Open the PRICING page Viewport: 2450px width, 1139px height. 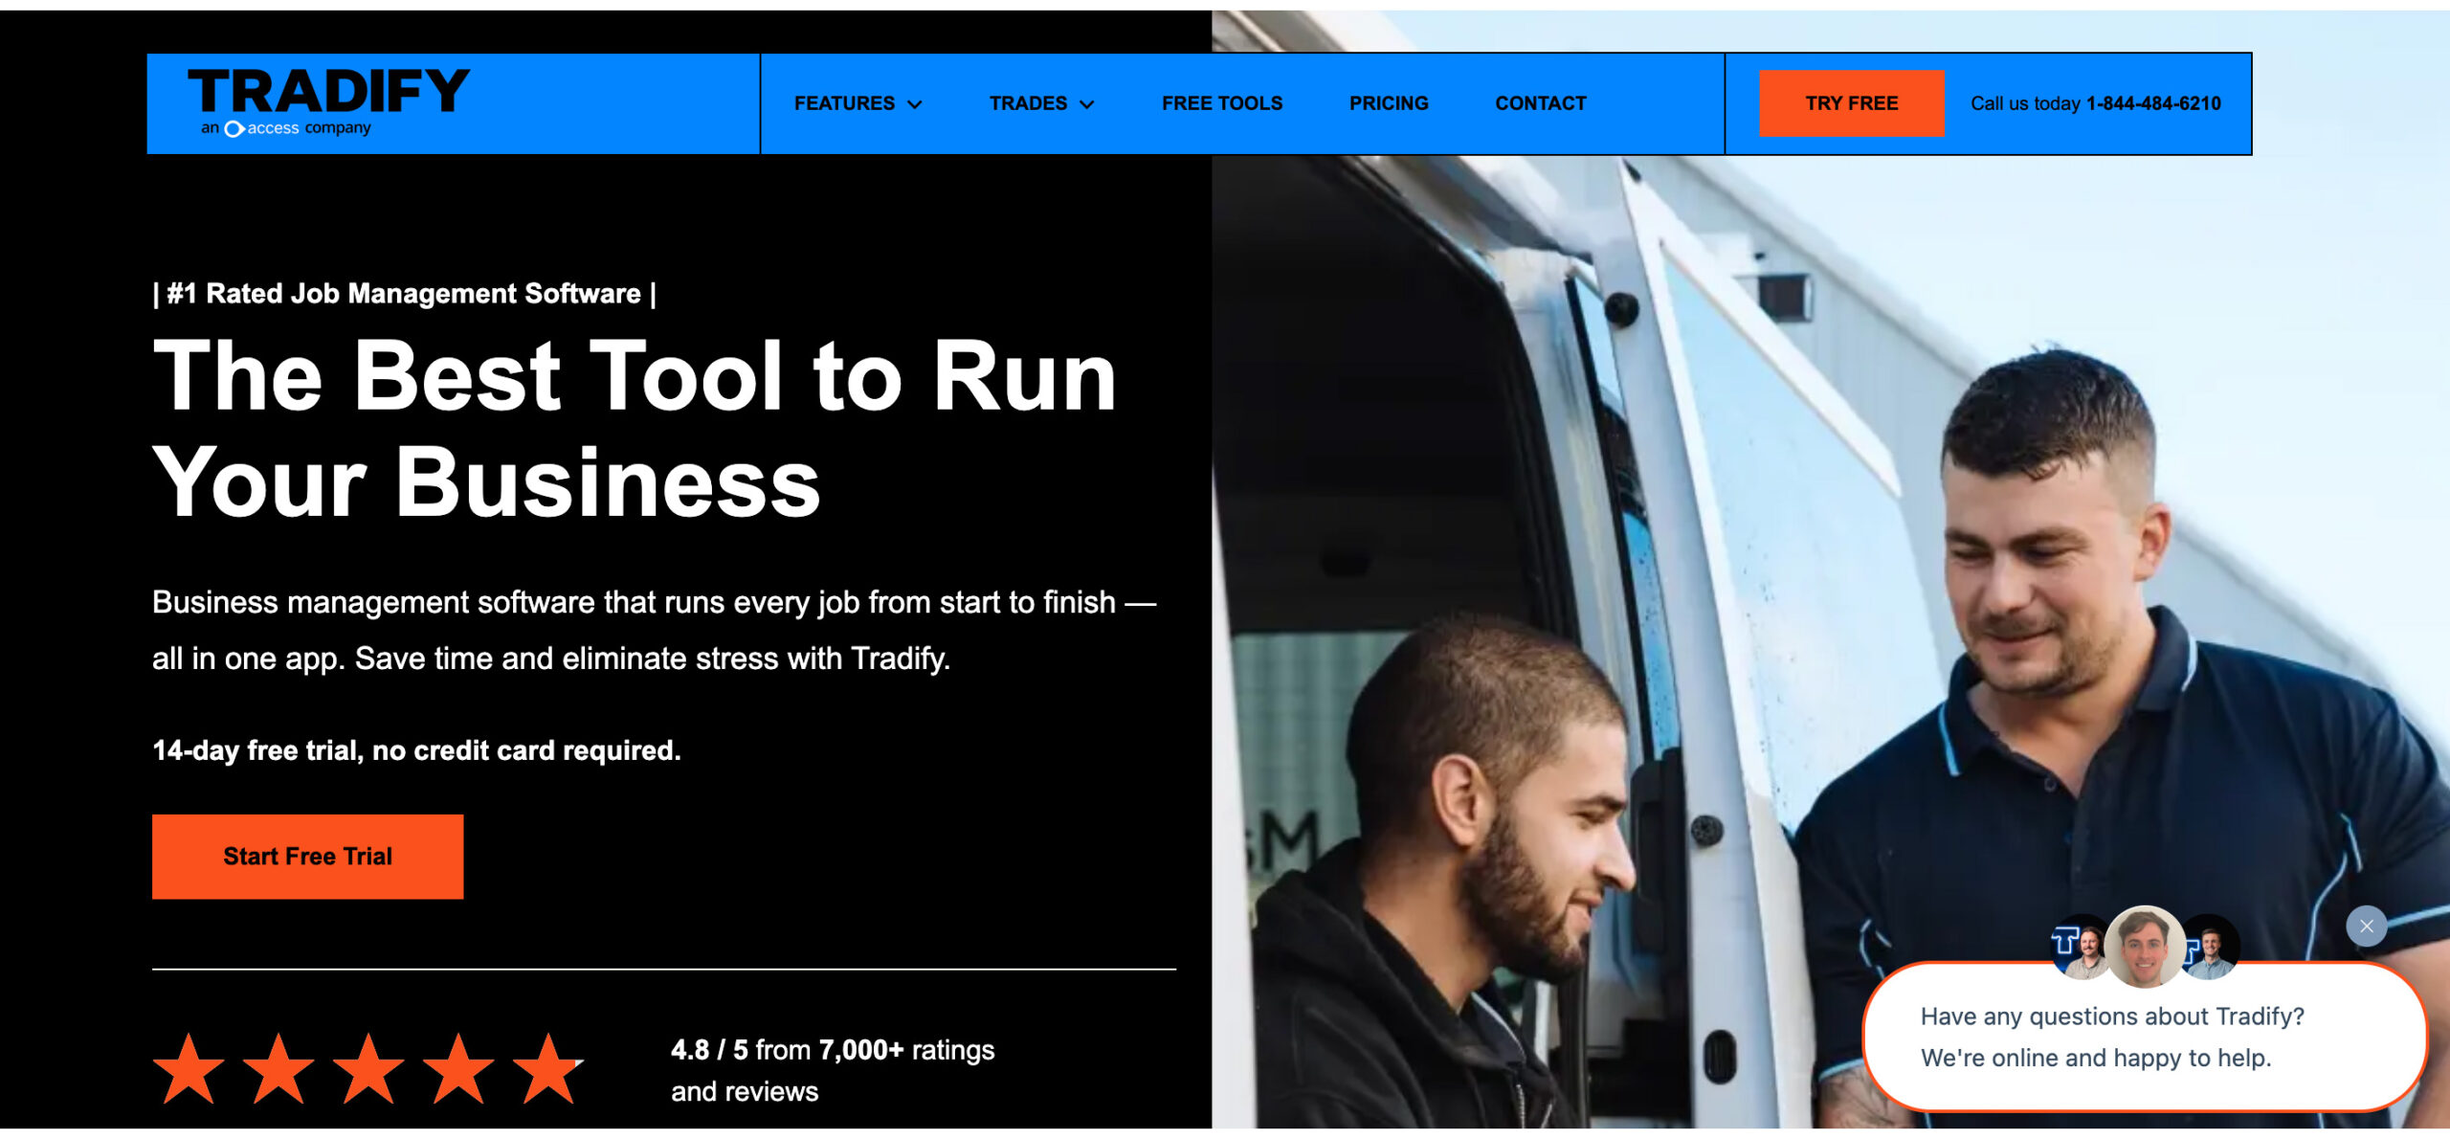(1389, 103)
